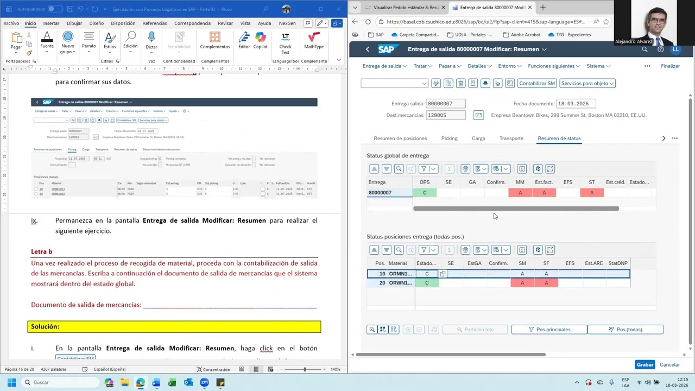Click the Entrega salida input field
This screenshot has width=695, height=391.
446,103
